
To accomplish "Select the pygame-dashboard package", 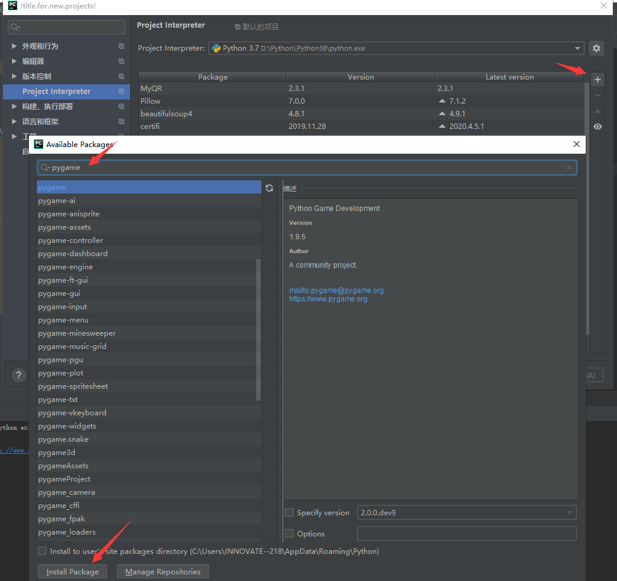I will 149,254.
